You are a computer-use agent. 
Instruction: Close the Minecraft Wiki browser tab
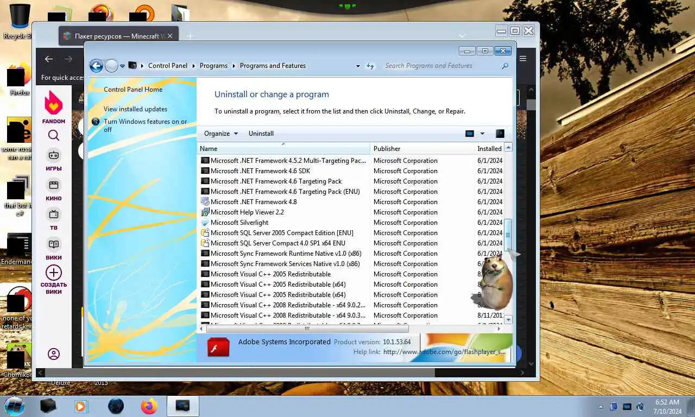coord(170,36)
